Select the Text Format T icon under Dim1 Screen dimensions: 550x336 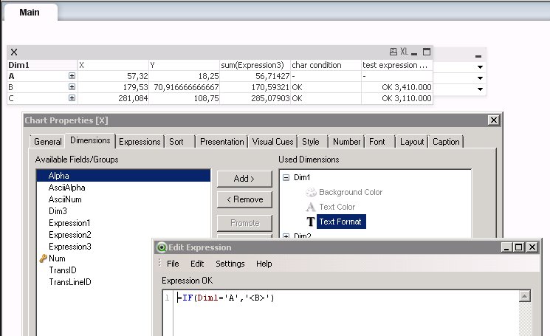311,222
